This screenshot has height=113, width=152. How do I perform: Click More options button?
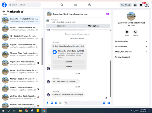tap(94, 26)
